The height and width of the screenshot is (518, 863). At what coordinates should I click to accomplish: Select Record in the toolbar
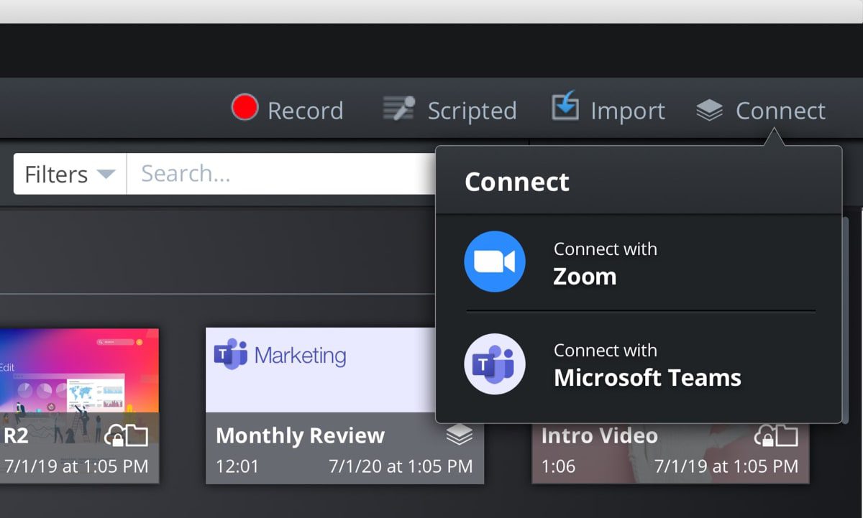[287, 110]
